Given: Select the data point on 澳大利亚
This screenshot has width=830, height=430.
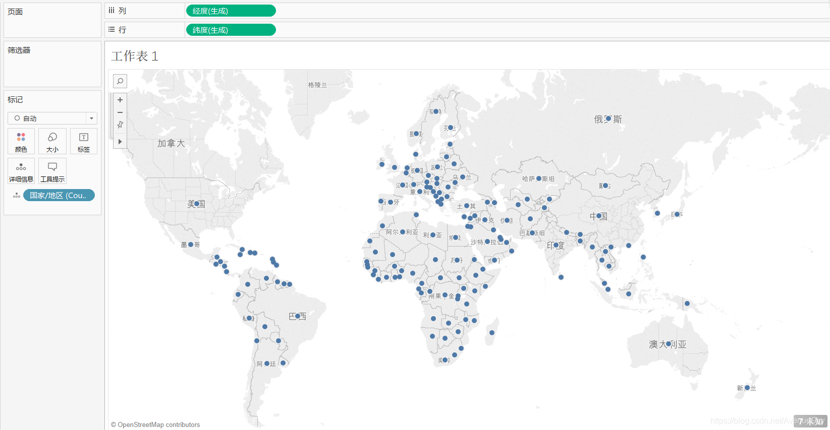Looking at the screenshot, I should 669,344.
